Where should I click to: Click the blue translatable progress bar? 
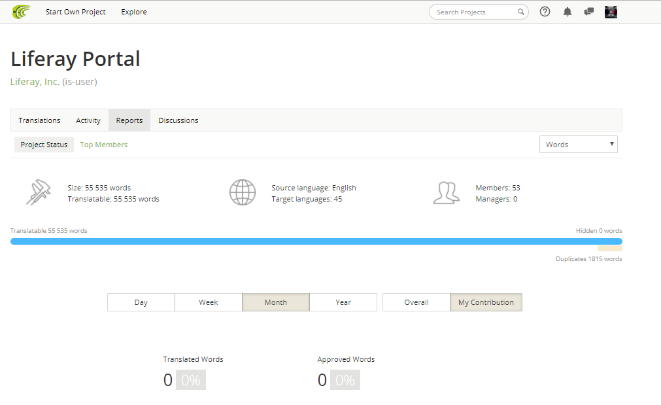click(316, 241)
